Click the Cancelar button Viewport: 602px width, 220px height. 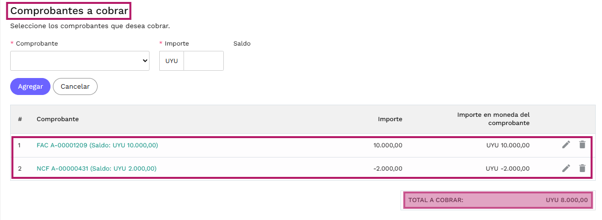(x=75, y=86)
